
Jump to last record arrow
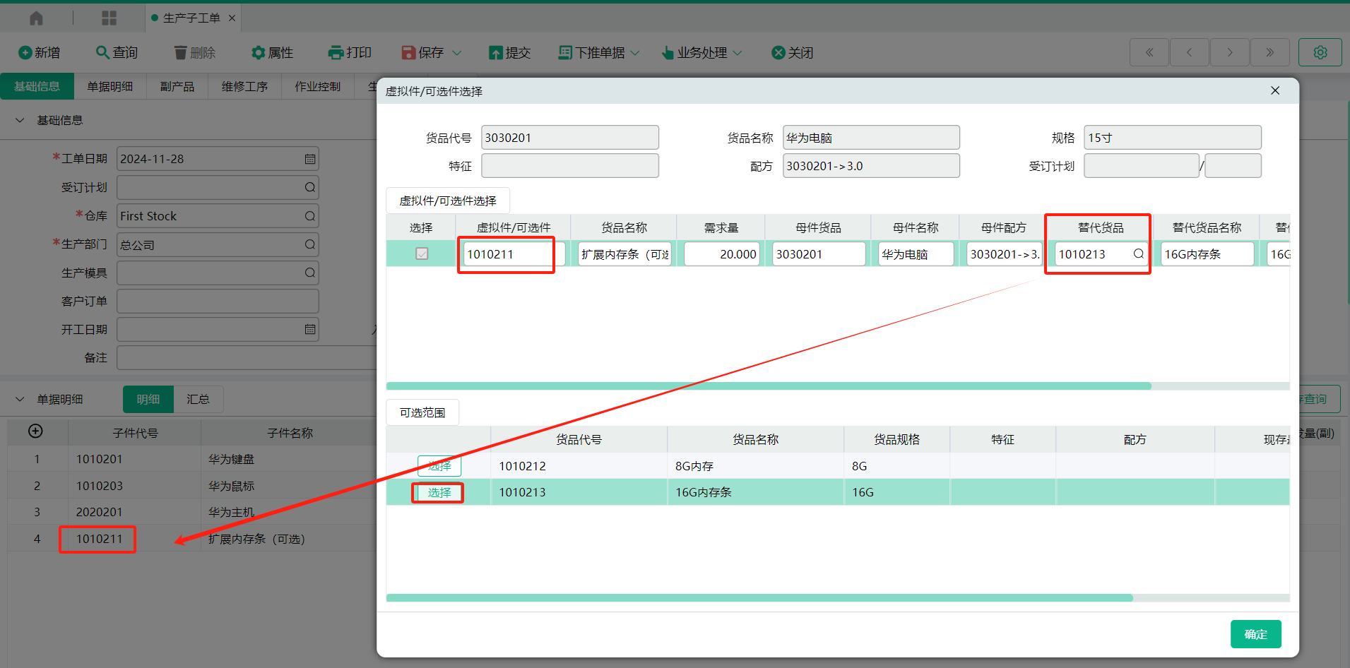1270,52
